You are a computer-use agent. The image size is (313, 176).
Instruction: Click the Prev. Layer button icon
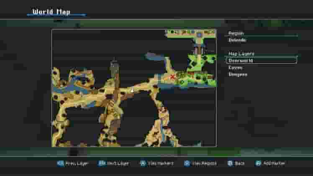tap(60, 163)
